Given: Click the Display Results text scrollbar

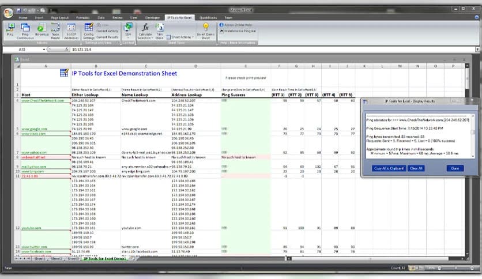Looking at the screenshot, I should tap(473, 136).
